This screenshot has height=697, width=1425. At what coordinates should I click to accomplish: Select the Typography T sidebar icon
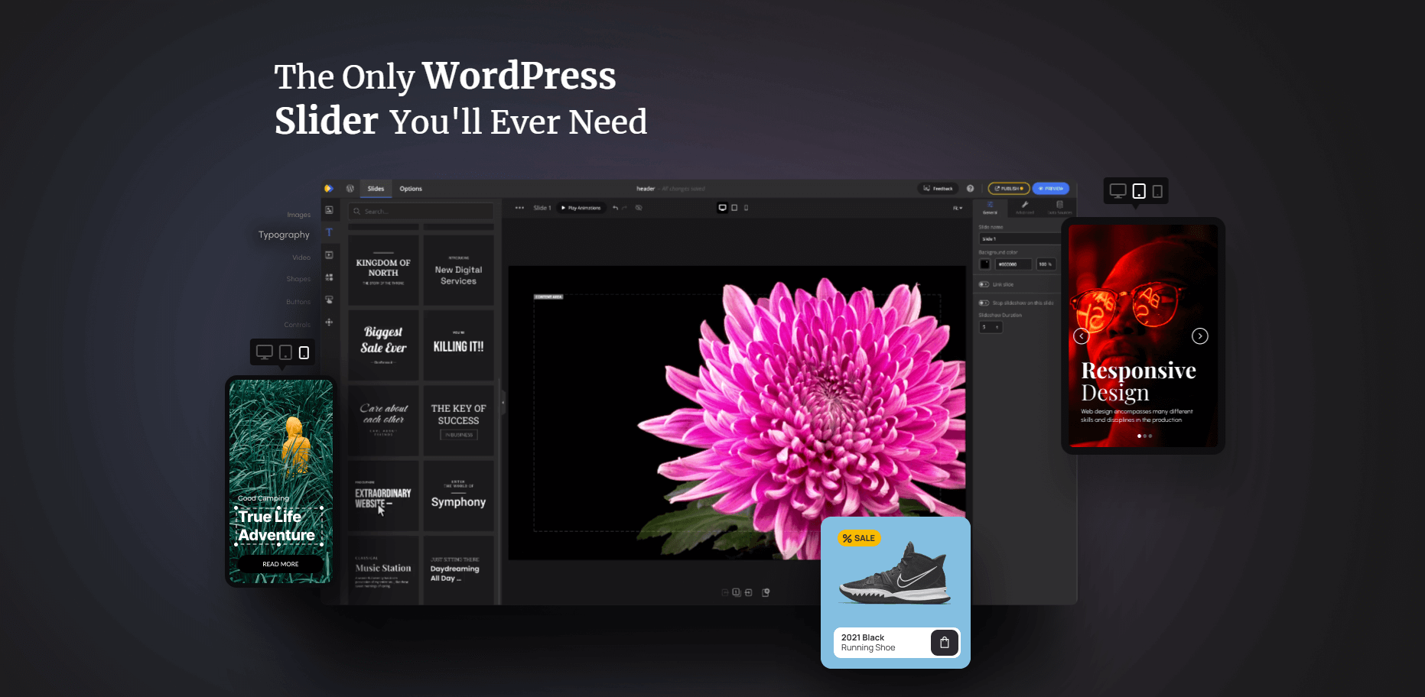[x=329, y=232]
